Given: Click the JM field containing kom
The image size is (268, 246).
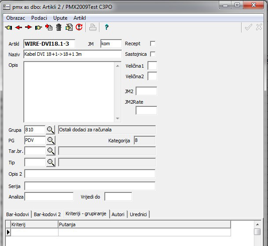Looking at the screenshot, I should 111,43.
